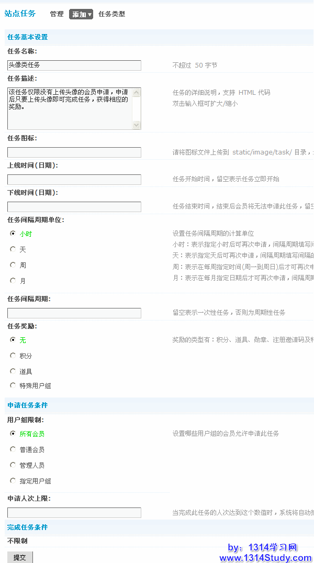Expand the 添加 dropdown
314x563 pixels.
pos(81,14)
